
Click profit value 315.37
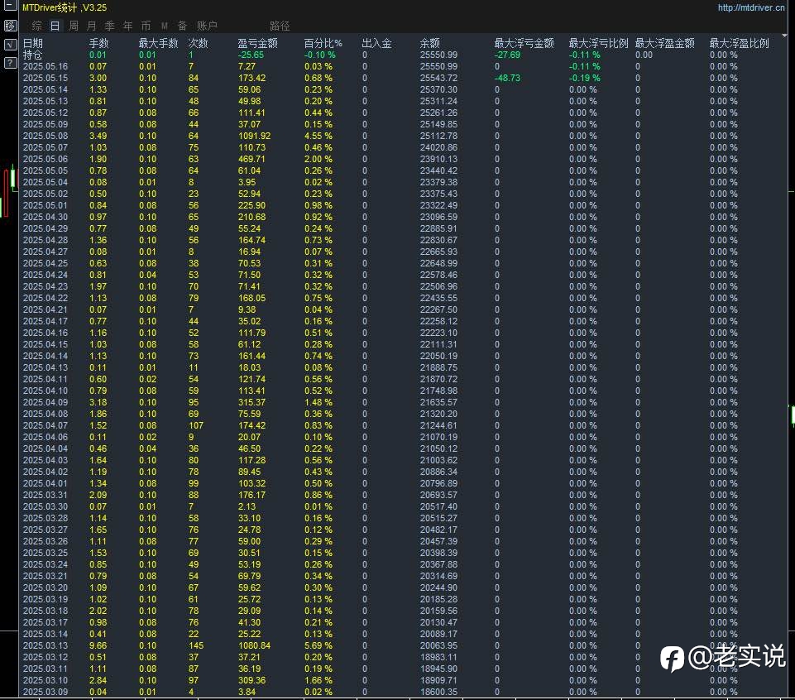click(x=252, y=402)
